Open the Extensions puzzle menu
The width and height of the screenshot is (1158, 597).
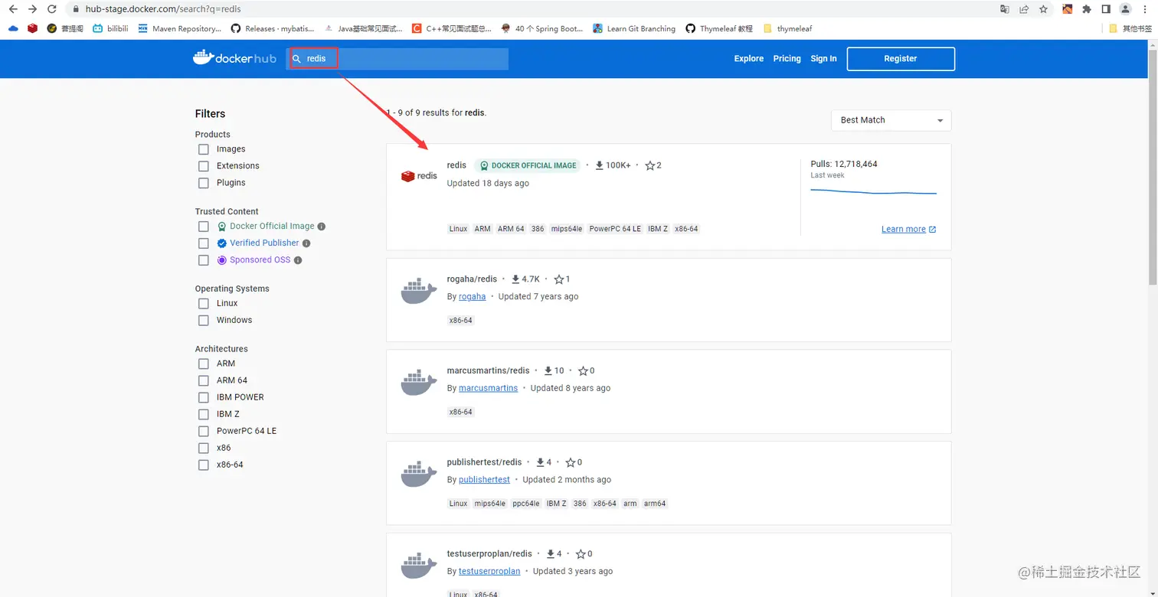coord(1087,9)
